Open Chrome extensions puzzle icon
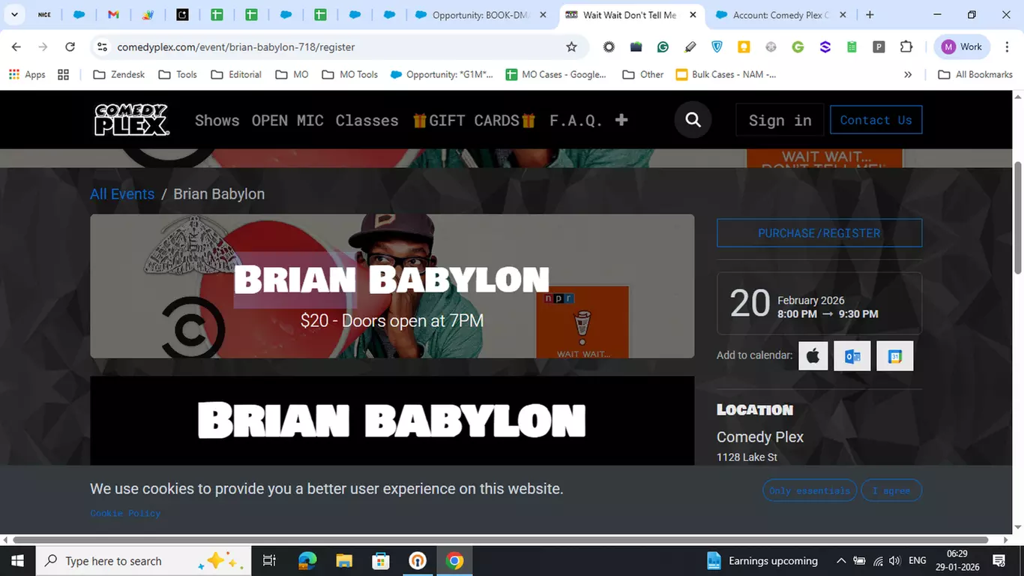The width and height of the screenshot is (1024, 576). [x=906, y=46]
